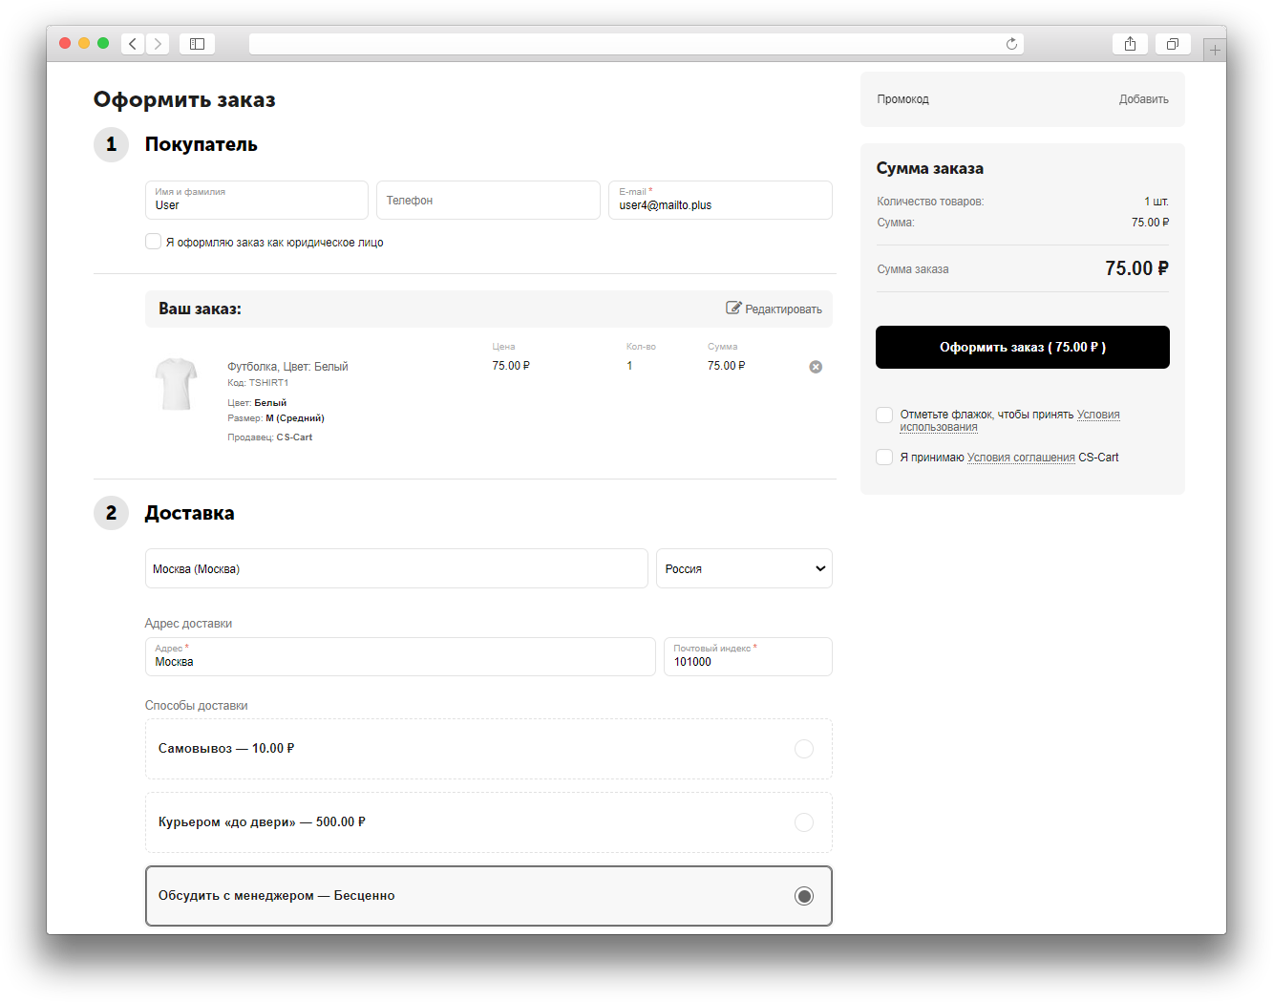Open the browser share icon
The width and height of the screenshot is (1273, 1002).
[1130, 44]
